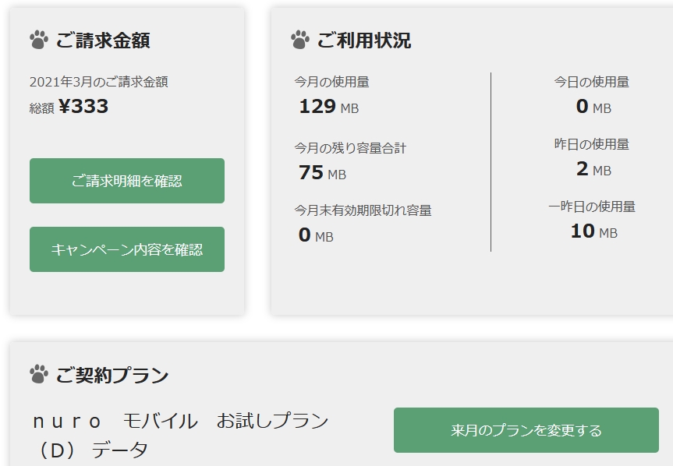Click the 75 MB remaining capacity value

tap(322, 173)
